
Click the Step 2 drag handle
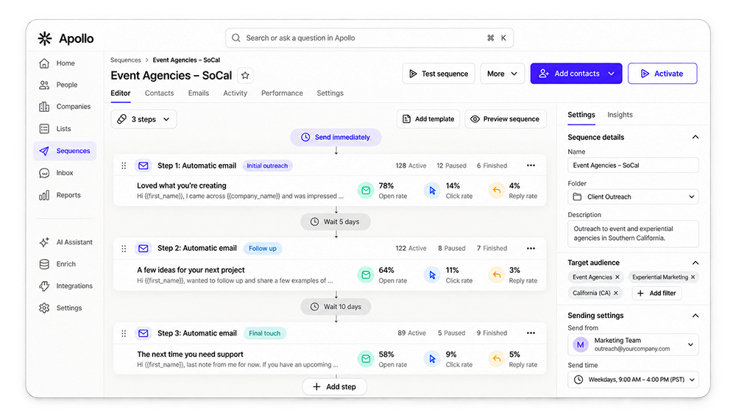tap(124, 249)
